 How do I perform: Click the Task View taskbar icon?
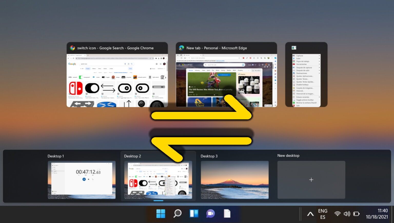tap(194, 214)
